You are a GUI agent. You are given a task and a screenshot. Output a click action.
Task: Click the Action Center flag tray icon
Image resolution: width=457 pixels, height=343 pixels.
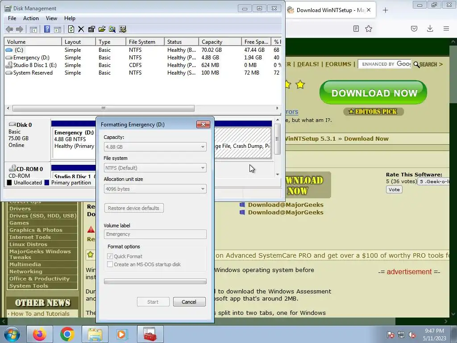tap(391, 335)
